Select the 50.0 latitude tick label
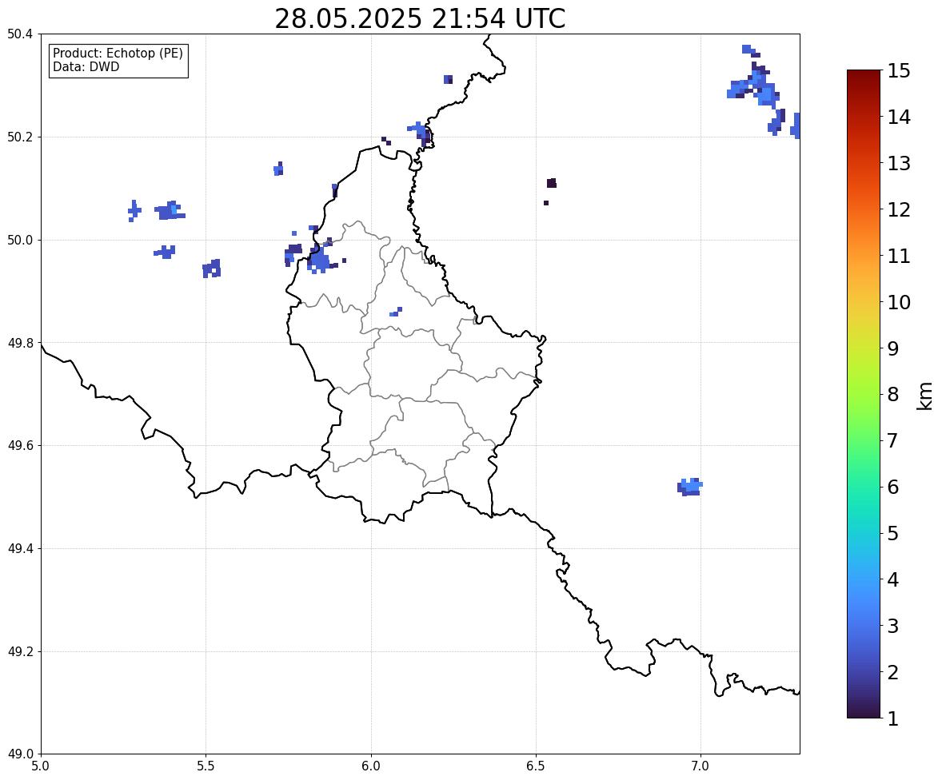Image resolution: width=942 pixels, height=780 pixels. click(19, 241)
